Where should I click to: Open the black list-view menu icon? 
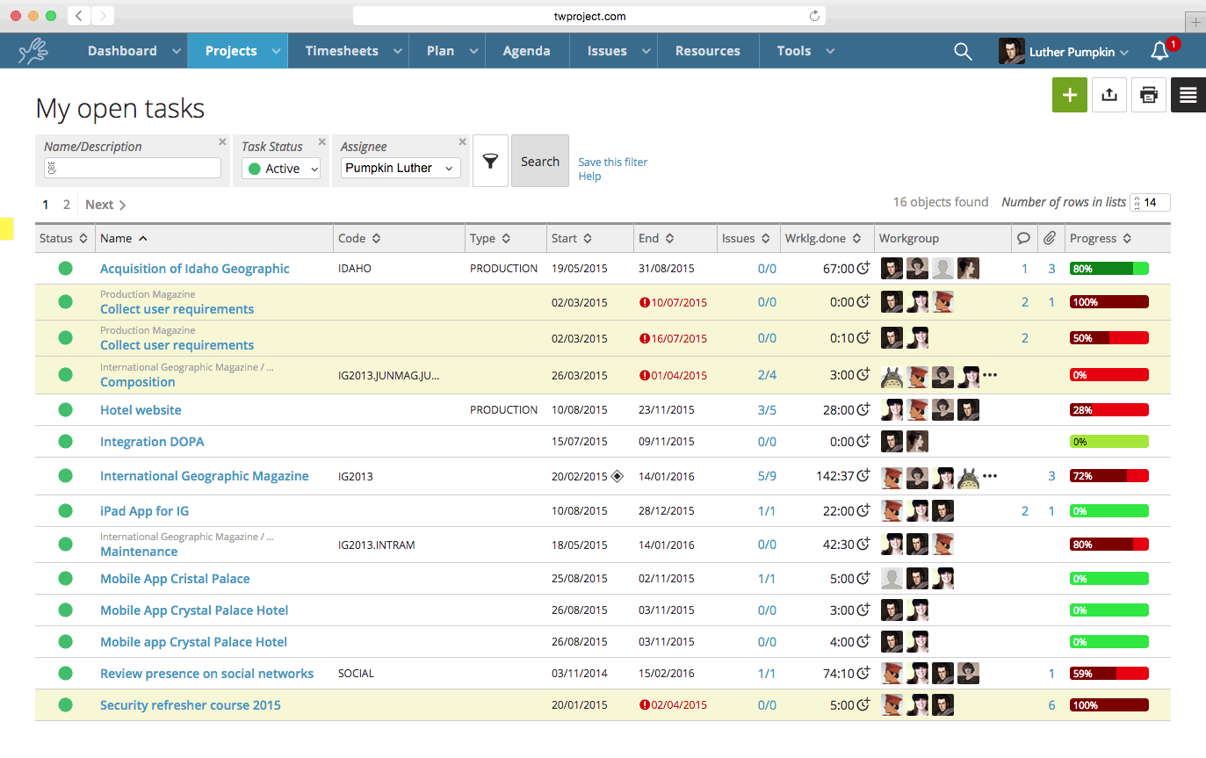point(1188,95)
